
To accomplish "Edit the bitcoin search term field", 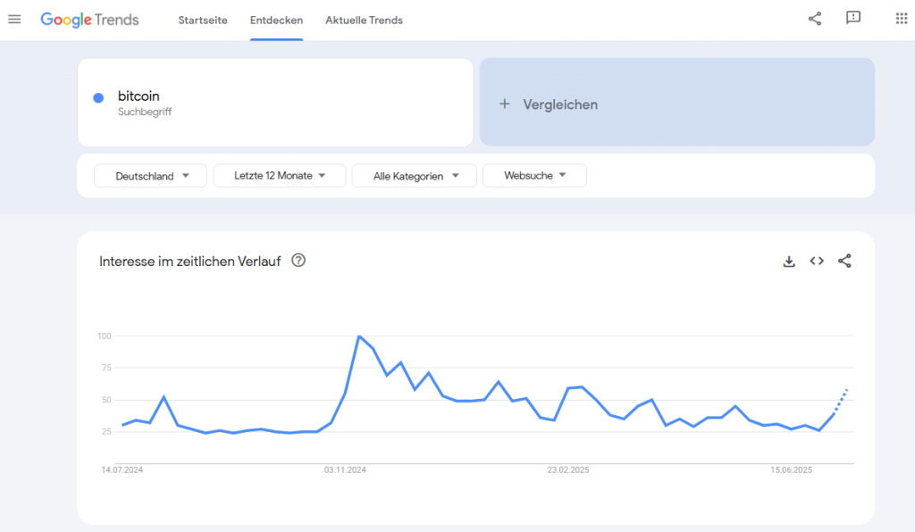I will click(275, 103).
